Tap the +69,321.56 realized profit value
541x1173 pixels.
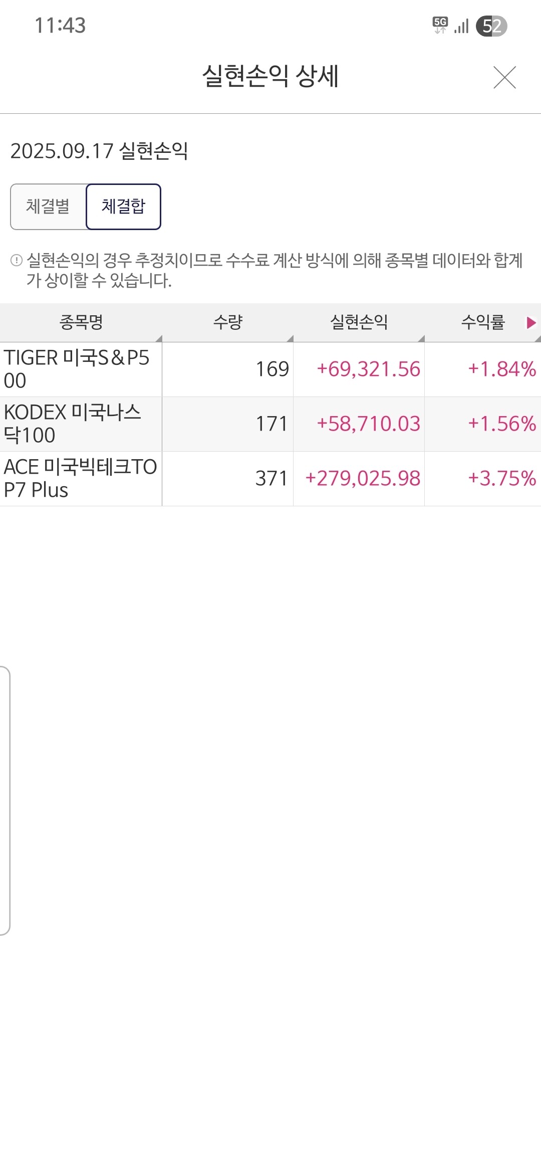tap(368, 369)
